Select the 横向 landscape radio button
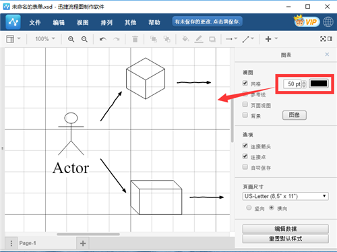The height and width of the screenshot is (252, 337). pyautogui.click(x=272, y=208)
